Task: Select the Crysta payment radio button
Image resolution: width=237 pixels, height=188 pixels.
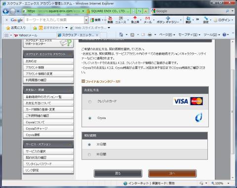Action: [x=90, y=118]
